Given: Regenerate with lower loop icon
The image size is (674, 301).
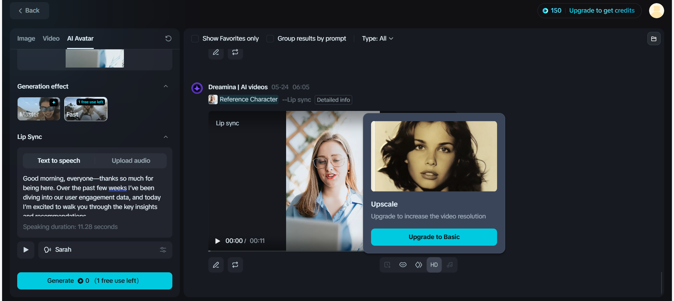Looking at the screenshot, I should 235,265.
